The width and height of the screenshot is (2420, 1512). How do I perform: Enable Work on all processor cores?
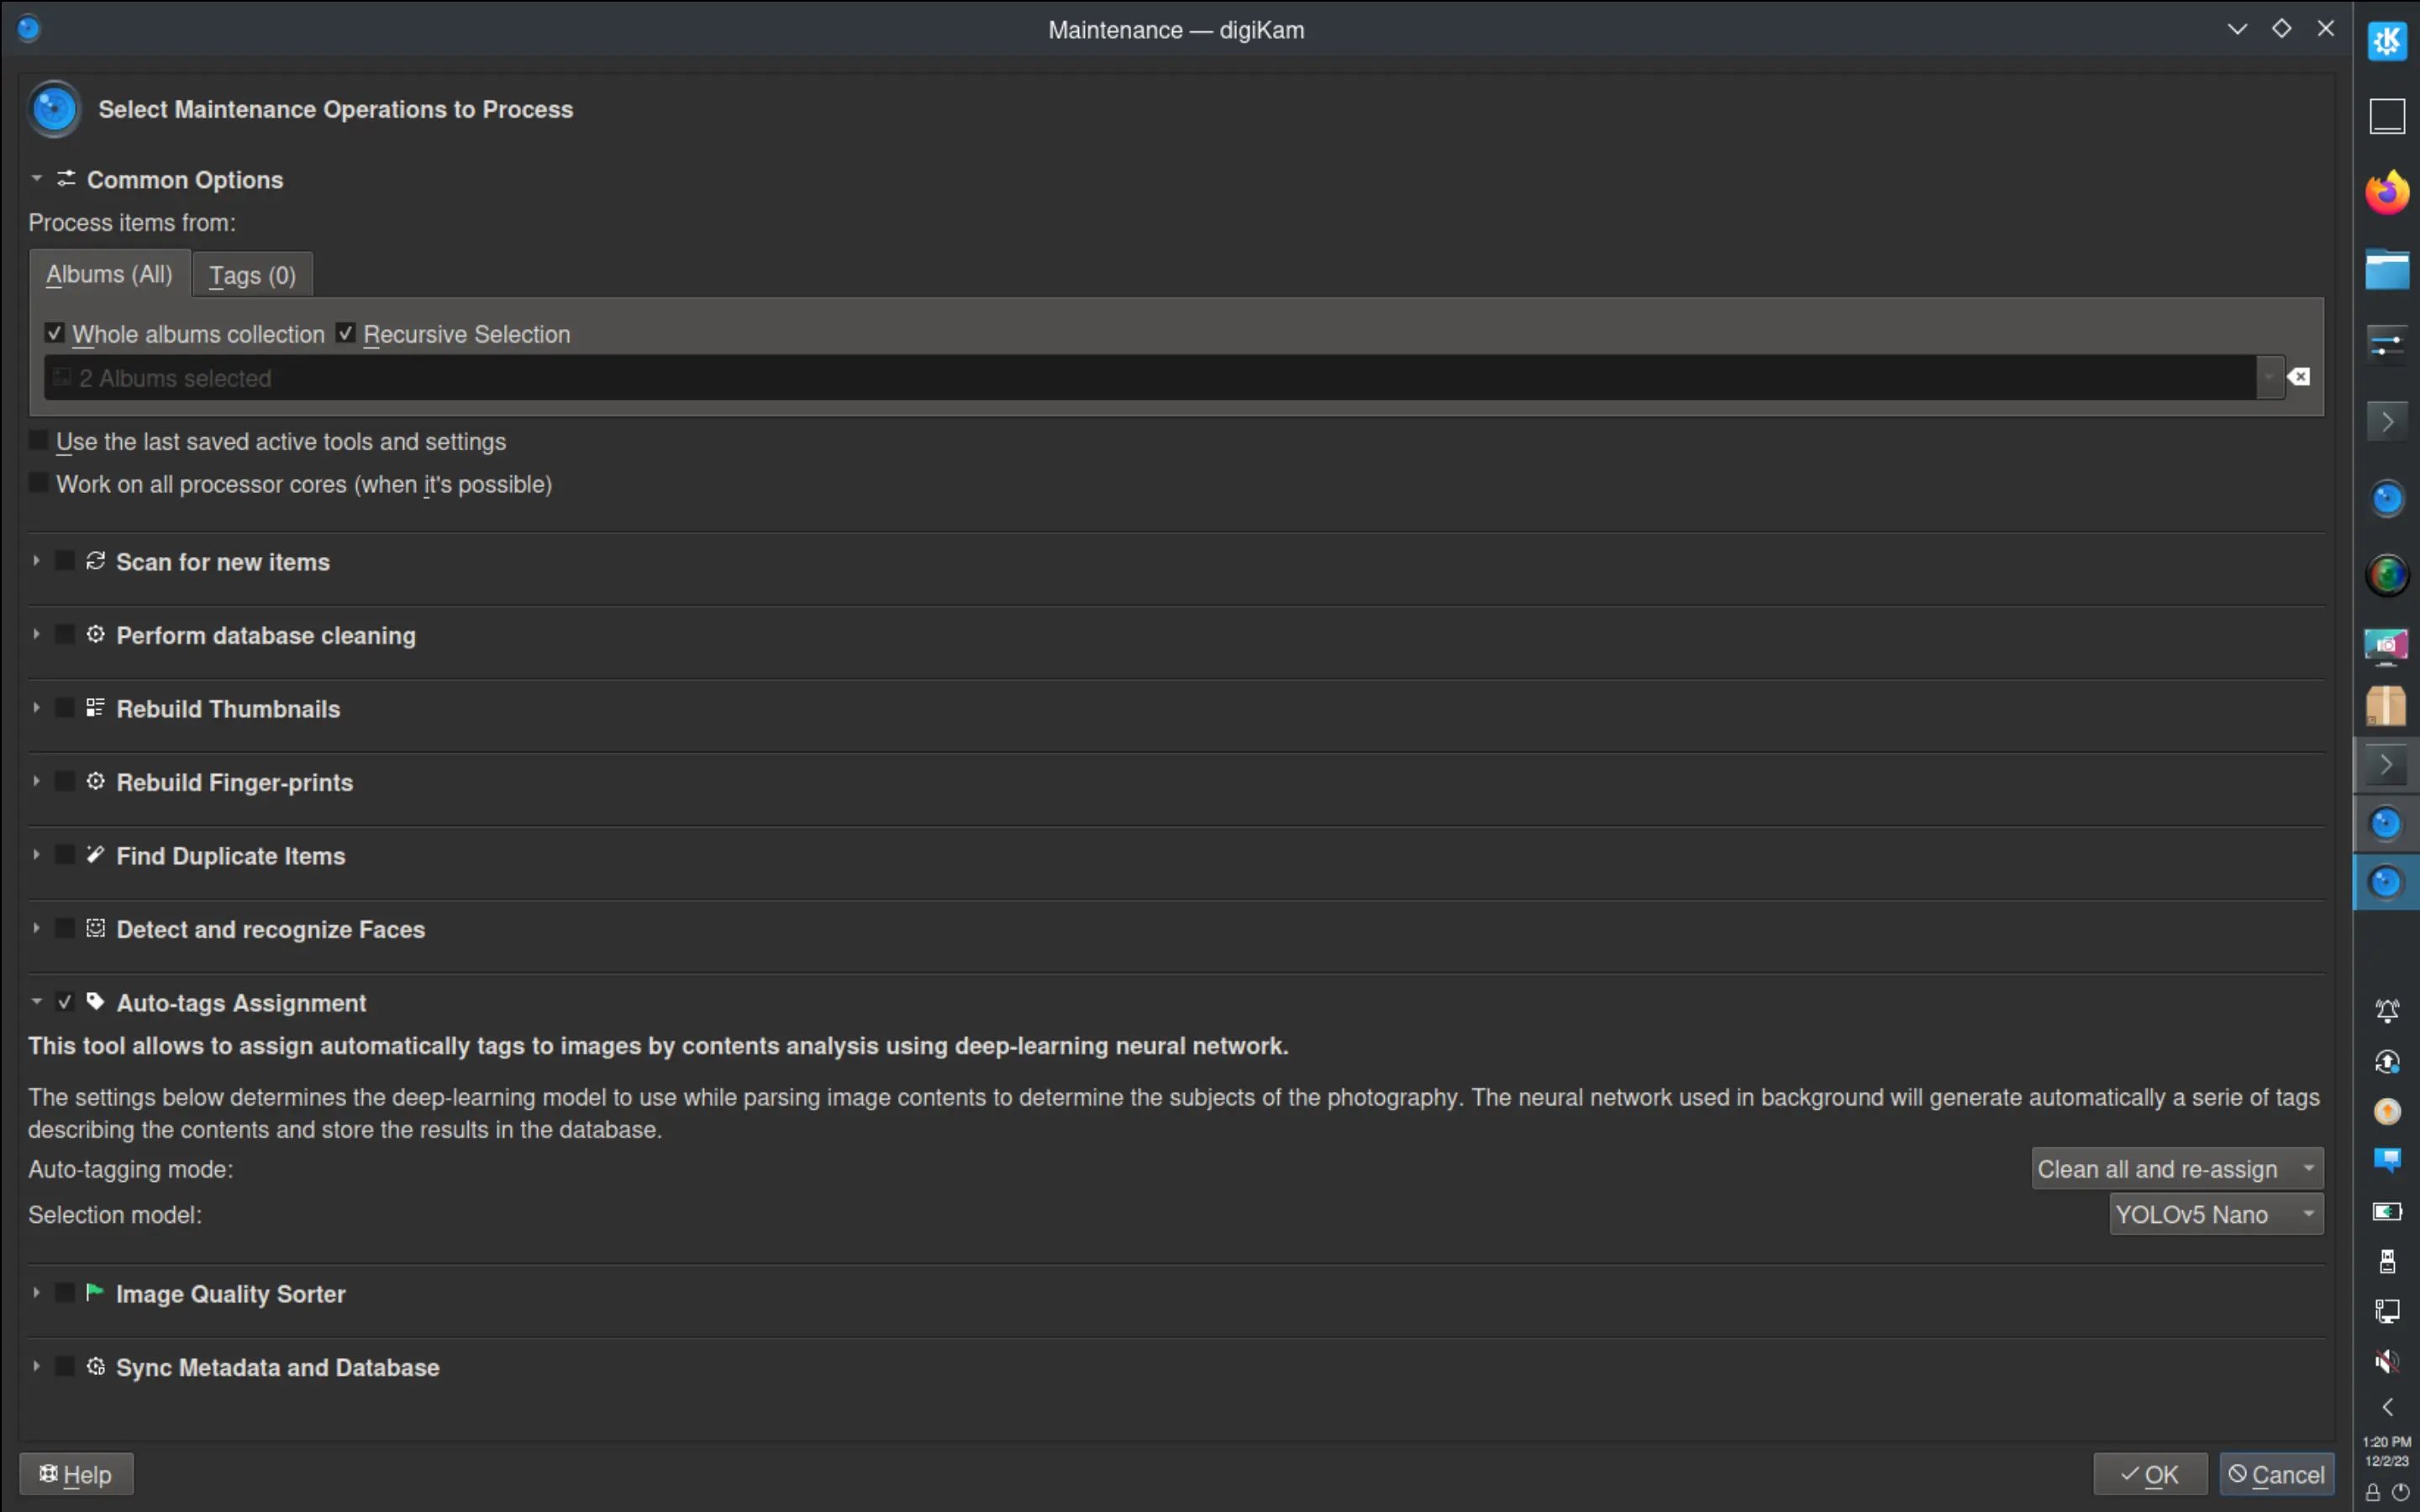[x=38, y=483]
